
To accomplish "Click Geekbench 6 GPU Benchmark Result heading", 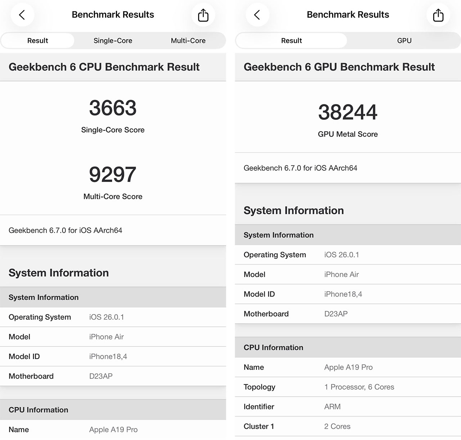I will click(339, 67).
